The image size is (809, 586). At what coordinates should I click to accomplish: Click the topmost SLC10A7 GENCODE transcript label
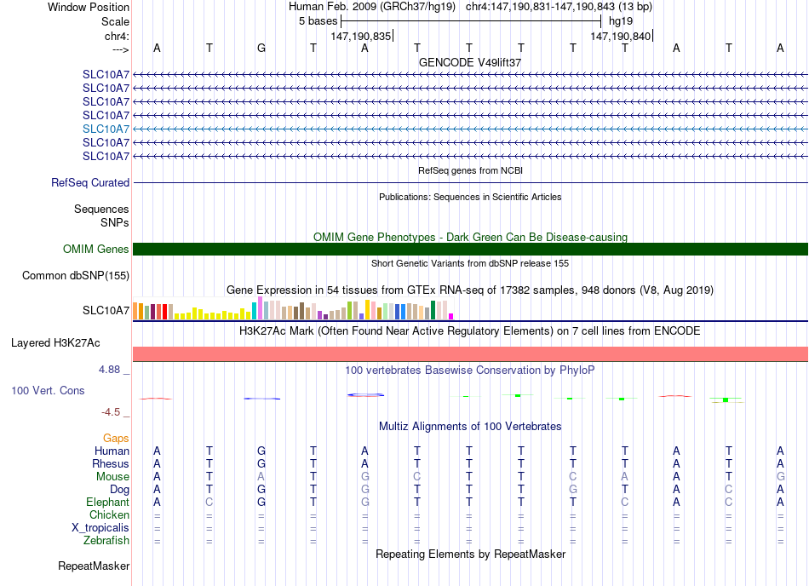click(106, 74)
